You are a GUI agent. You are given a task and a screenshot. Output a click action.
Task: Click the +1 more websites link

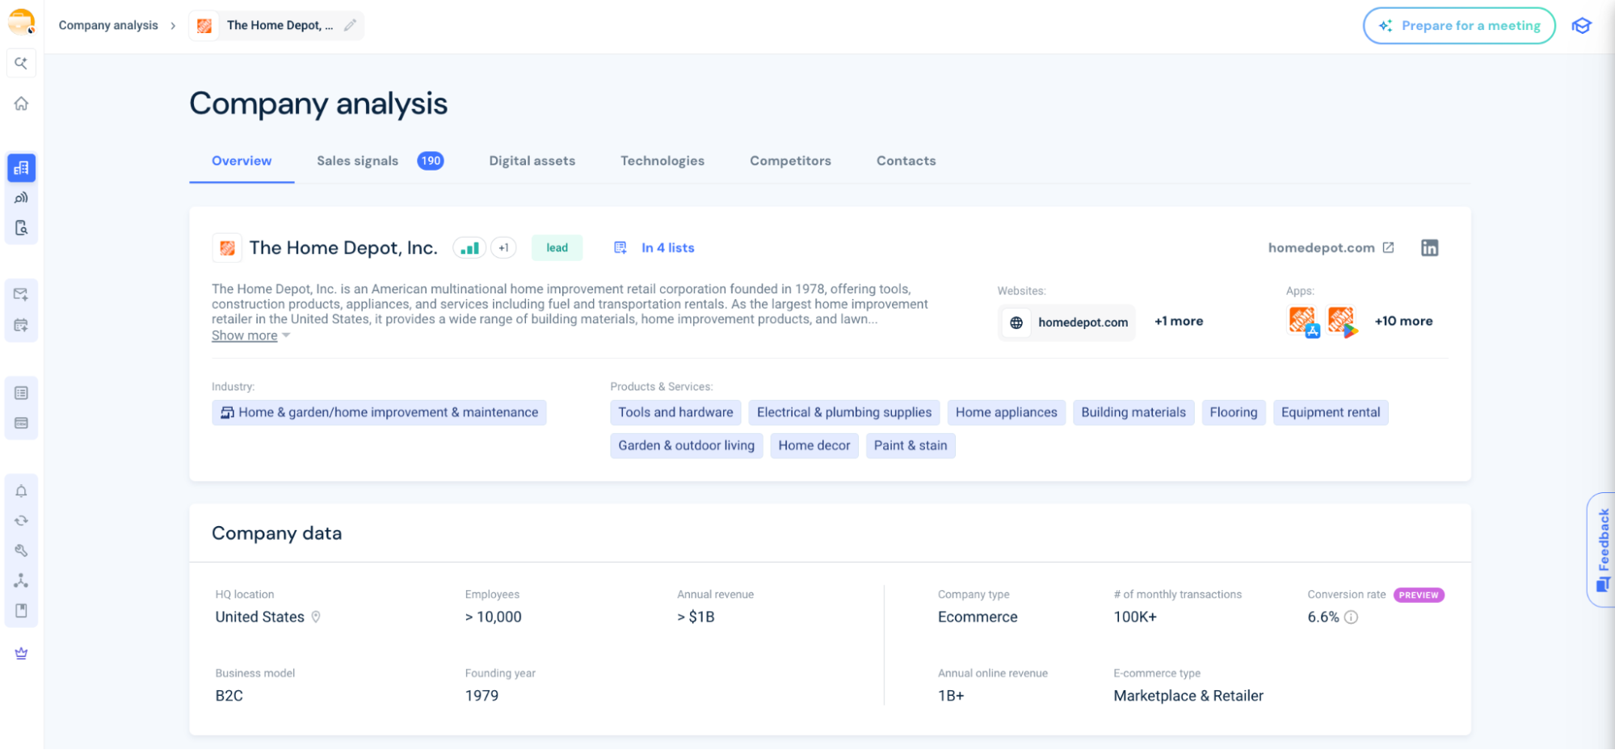[1179, 321]
